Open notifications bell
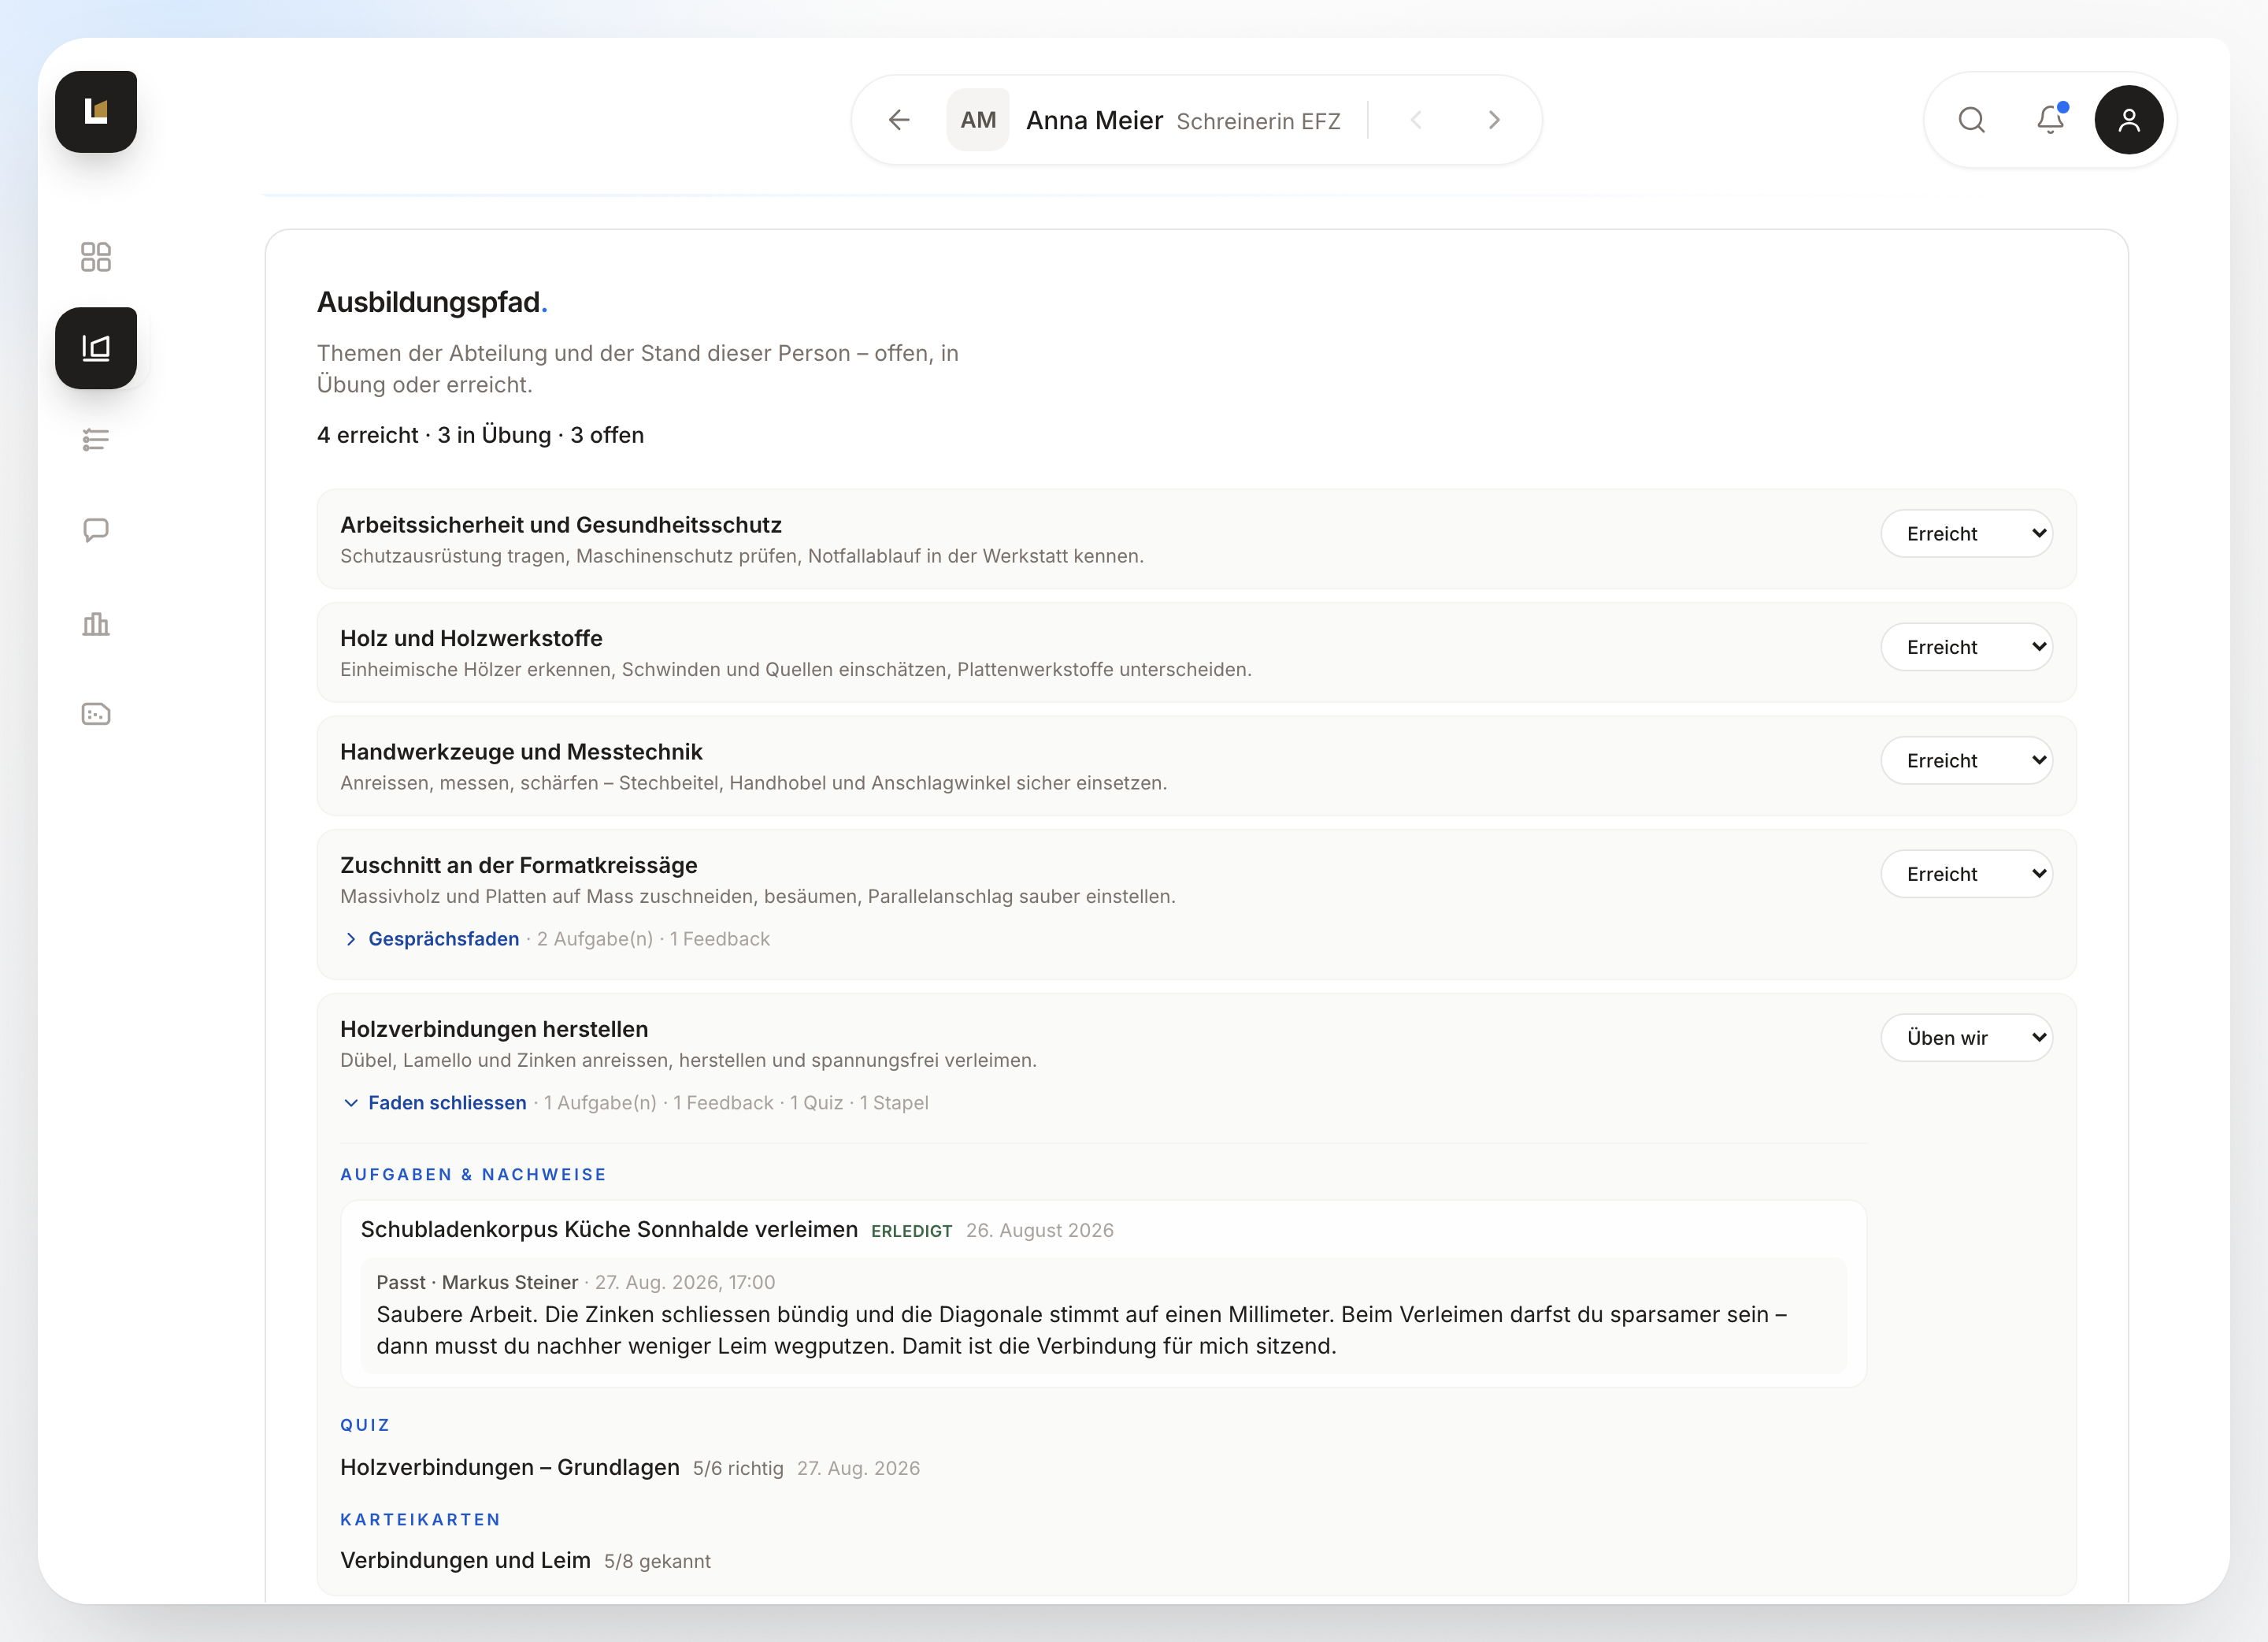 (x=2050, y=120)
